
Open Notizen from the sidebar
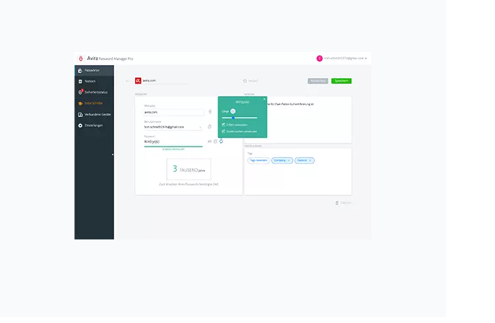(x=90, y=81)
